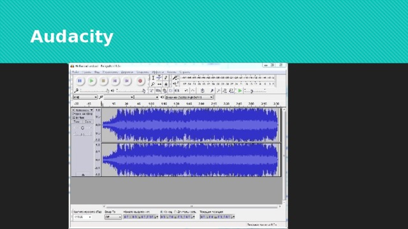Click the Play-at-speed green arrow
This screenshot has height=229, width=408.
[240, 90]
